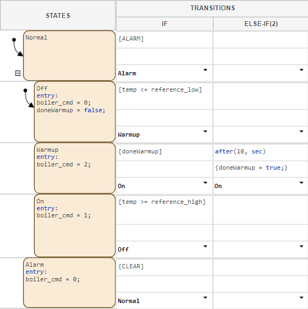Open the Alarm destination dropdown for Normal

click(206, 70)
